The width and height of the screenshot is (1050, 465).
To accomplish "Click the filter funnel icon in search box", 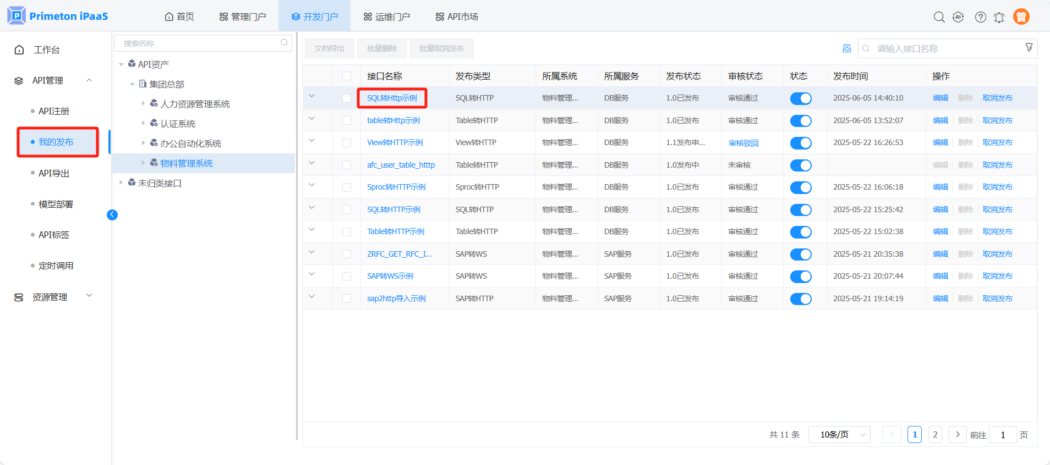I will pyautogui.click(x=1029, y=48).
